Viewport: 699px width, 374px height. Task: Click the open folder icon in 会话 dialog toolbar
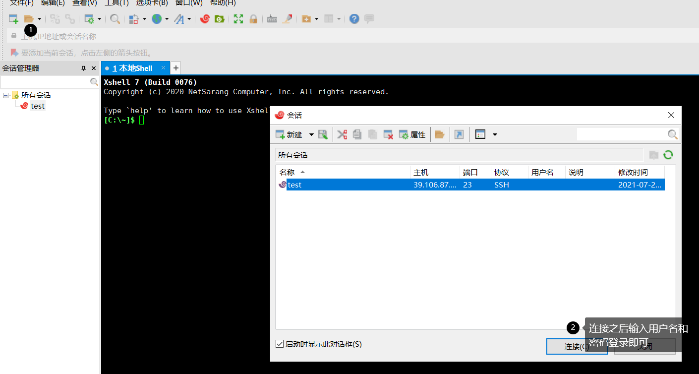click(439, 134)
